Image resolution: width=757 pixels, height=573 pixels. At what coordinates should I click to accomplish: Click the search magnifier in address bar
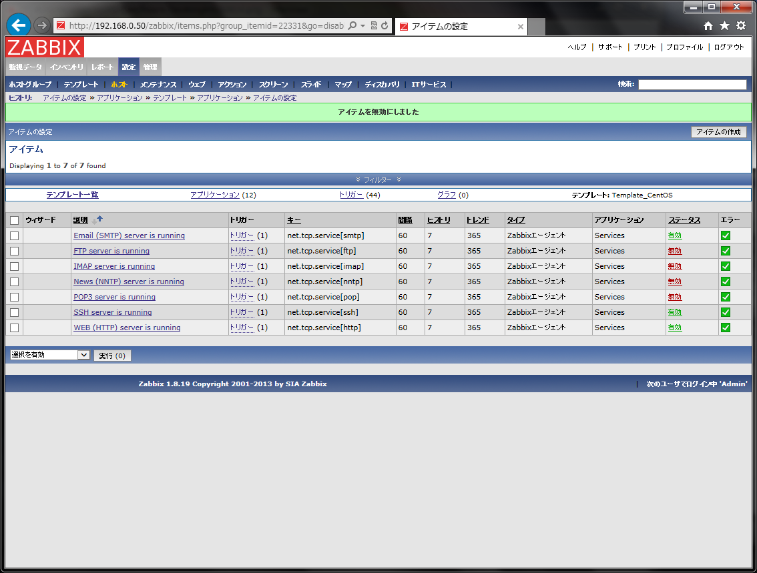tap(352, 25)
